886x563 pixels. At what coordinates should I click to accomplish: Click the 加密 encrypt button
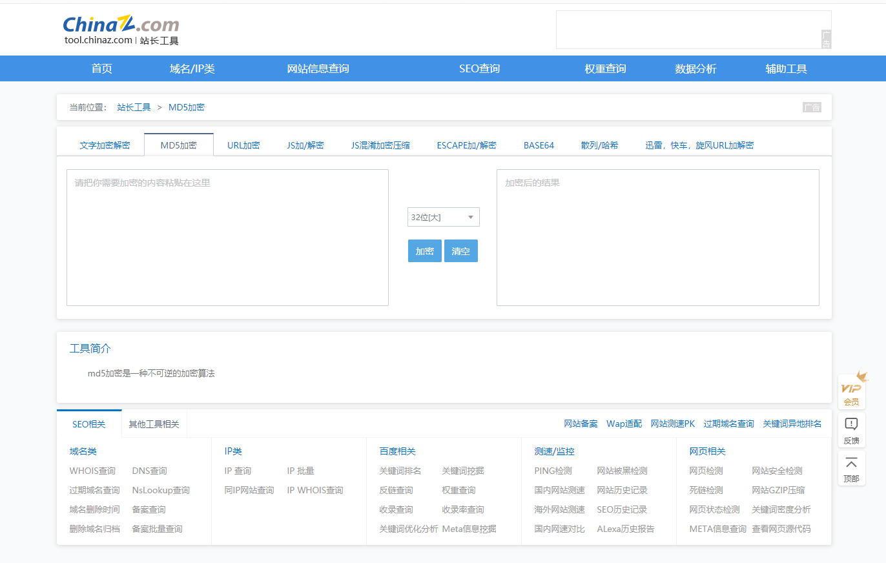click(424, 251)
